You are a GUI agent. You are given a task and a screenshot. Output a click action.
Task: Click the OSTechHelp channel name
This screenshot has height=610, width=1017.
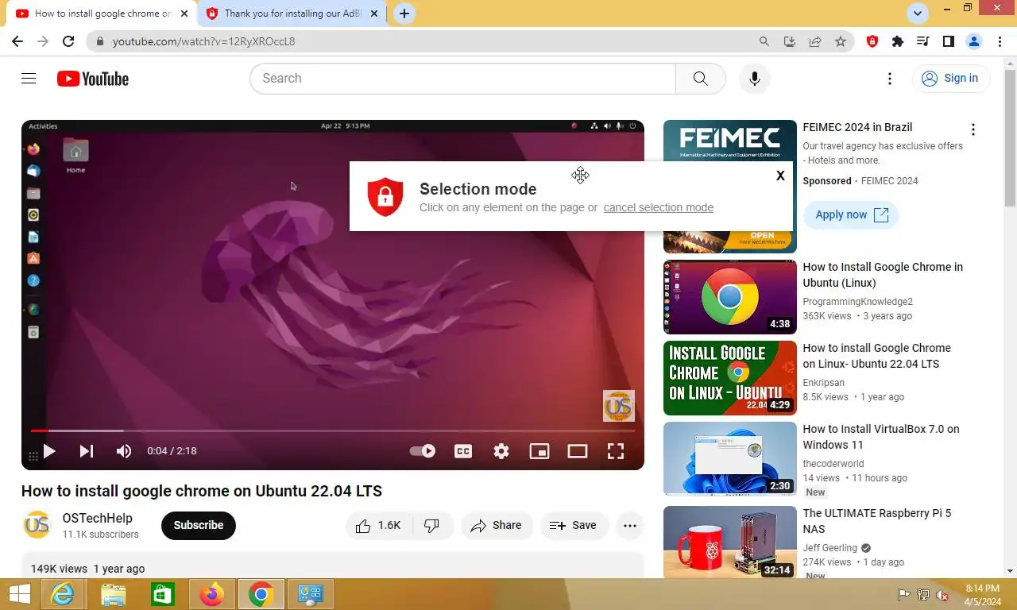98,518
